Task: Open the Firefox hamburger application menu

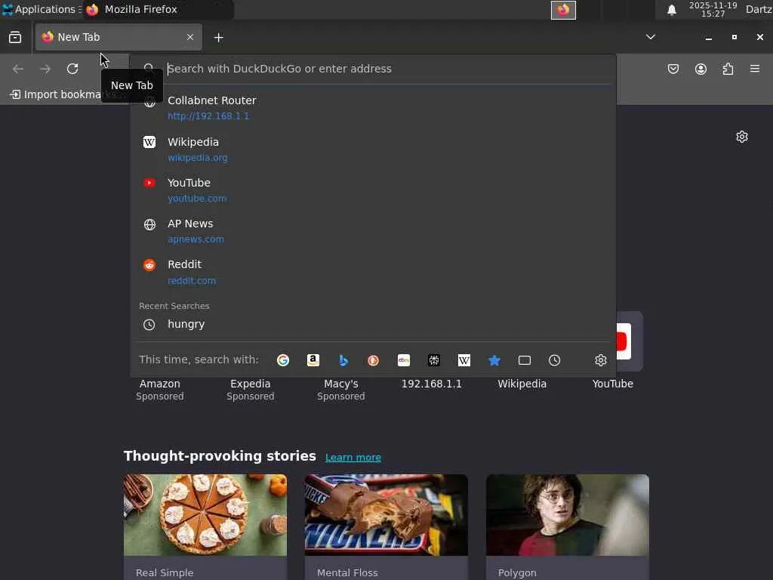Action: coord(755,69)
